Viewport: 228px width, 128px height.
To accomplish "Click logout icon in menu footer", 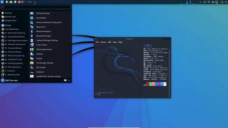I will click(x=69, y=80).
